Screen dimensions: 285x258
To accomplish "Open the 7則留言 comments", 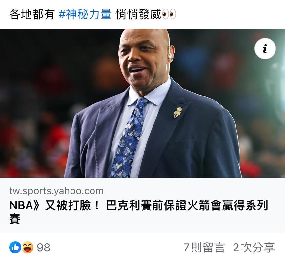I will 204,248.
